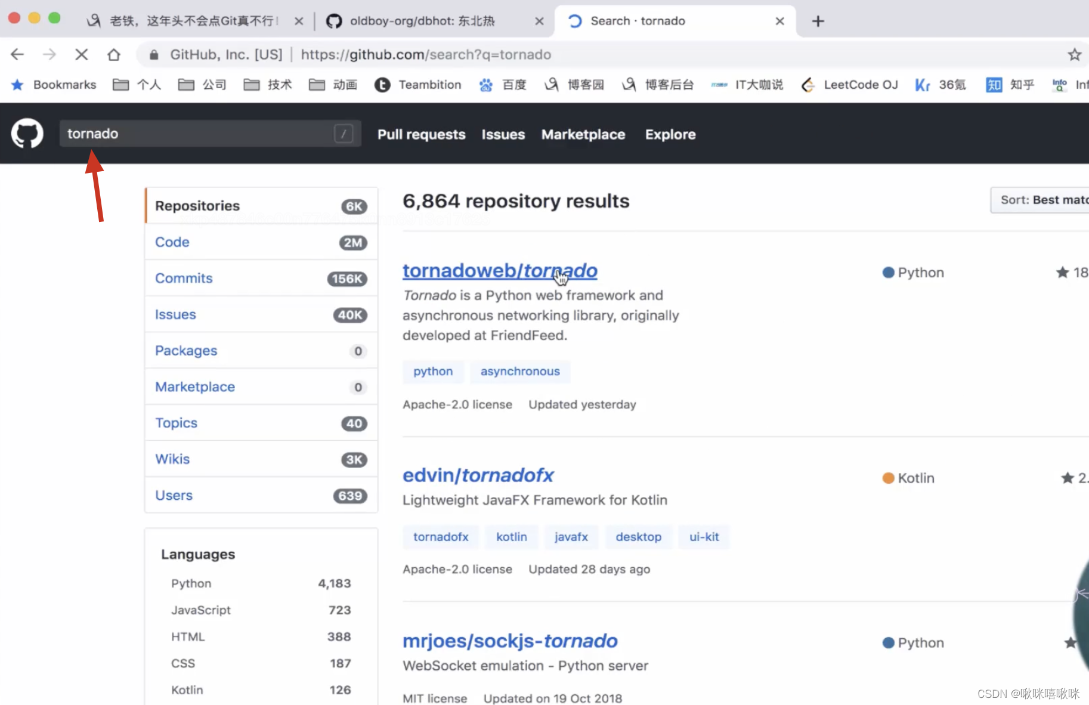
Task: Close the oldboy-org/dbhot tab
Action: click(539, 21)
